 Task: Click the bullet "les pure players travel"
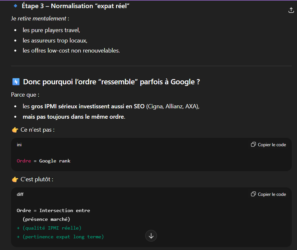(x=51, y=30)
